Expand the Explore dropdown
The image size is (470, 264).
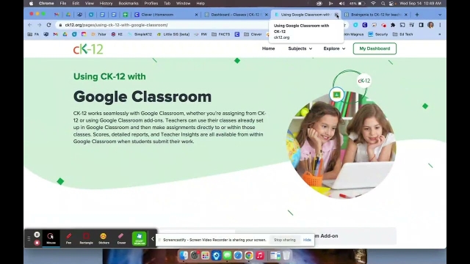coord(334,48)
